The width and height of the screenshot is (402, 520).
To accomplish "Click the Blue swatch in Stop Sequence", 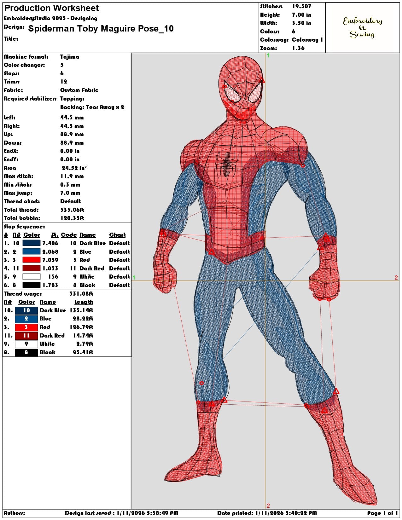I will 32,251.
